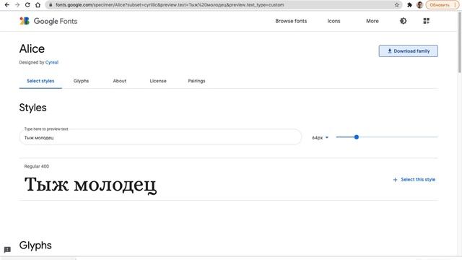Toggle the dark theme icon
This screenshot has width=462, height=260.
click(x=403, y=21)
